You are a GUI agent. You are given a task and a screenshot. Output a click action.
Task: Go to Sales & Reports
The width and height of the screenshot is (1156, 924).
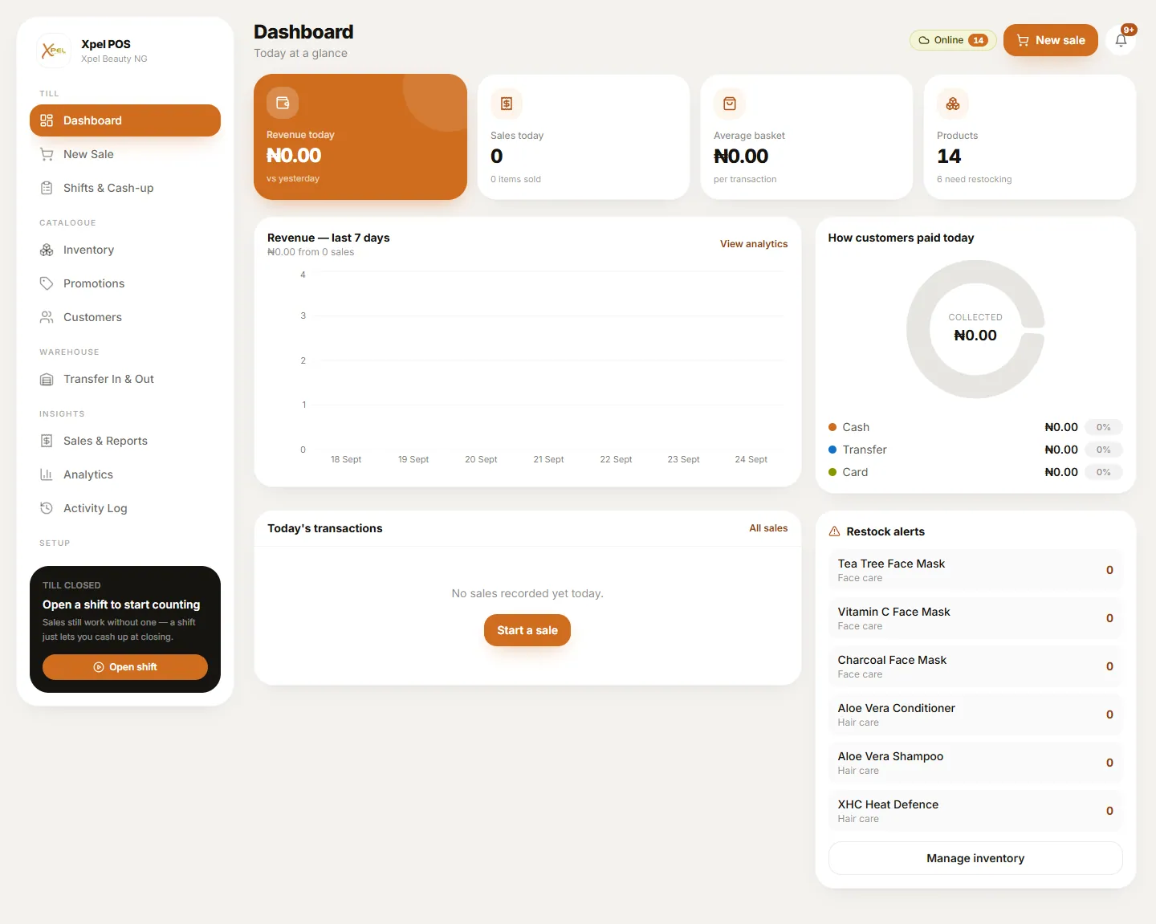tap(125, 441)
